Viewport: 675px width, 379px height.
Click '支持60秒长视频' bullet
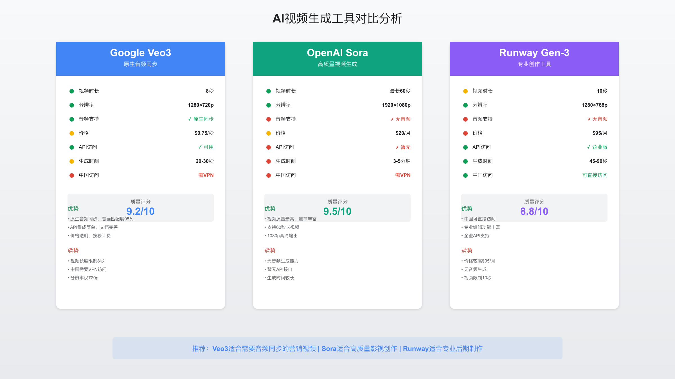click(282, 227)
